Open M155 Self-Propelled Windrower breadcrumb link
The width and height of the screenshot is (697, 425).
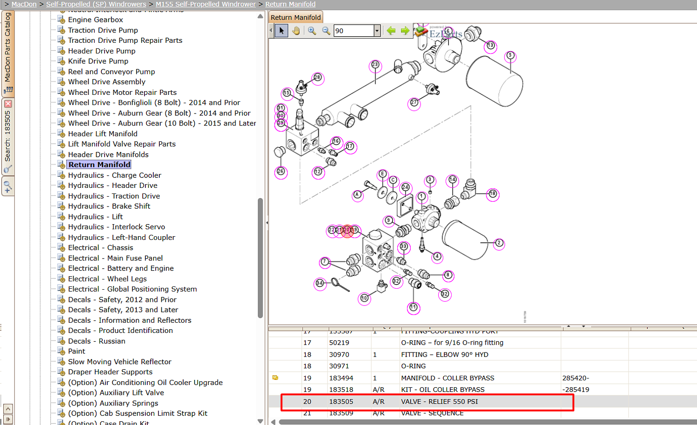pos(206,4)
